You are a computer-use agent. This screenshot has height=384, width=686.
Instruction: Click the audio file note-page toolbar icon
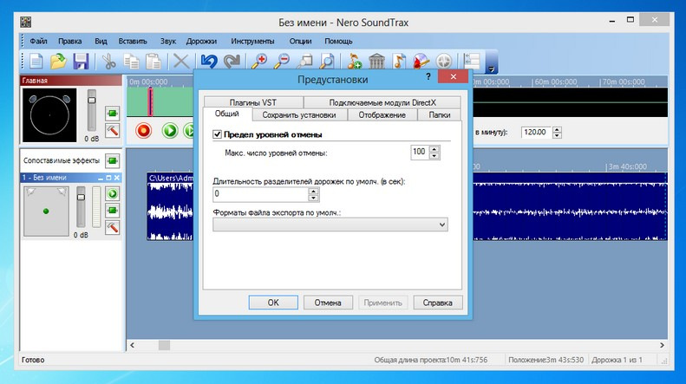(x=399, y=62)
